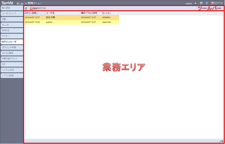Open the purple book help icon
Viewport: 225px width, 144px height.
tap(207, 3)
